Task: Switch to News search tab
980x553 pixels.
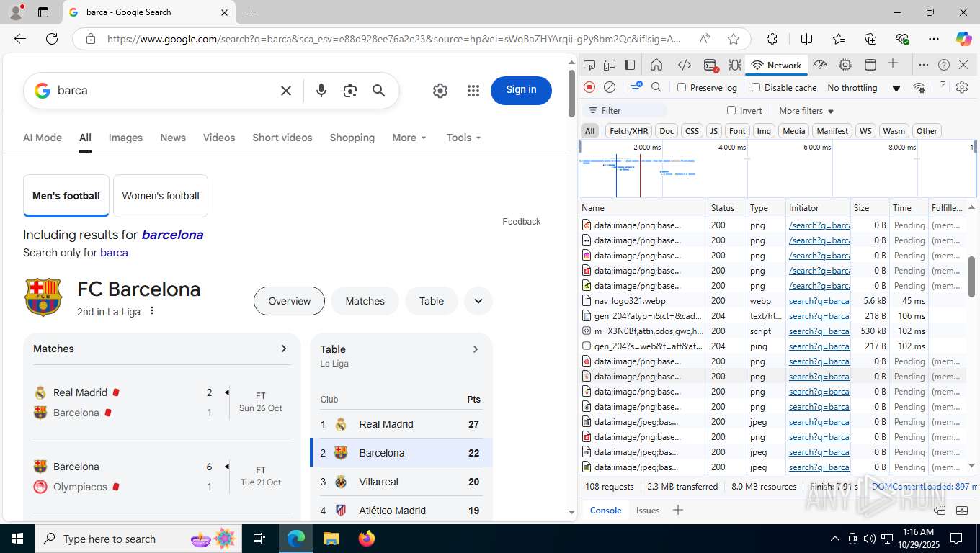Action: pyautogui.click(x=173, y=138)
